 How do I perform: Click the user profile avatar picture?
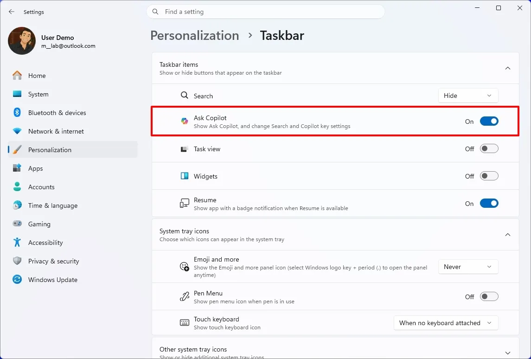tap(22, 41)
